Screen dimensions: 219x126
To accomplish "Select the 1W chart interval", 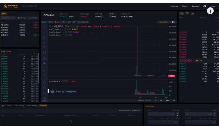I will pos(69,22).
